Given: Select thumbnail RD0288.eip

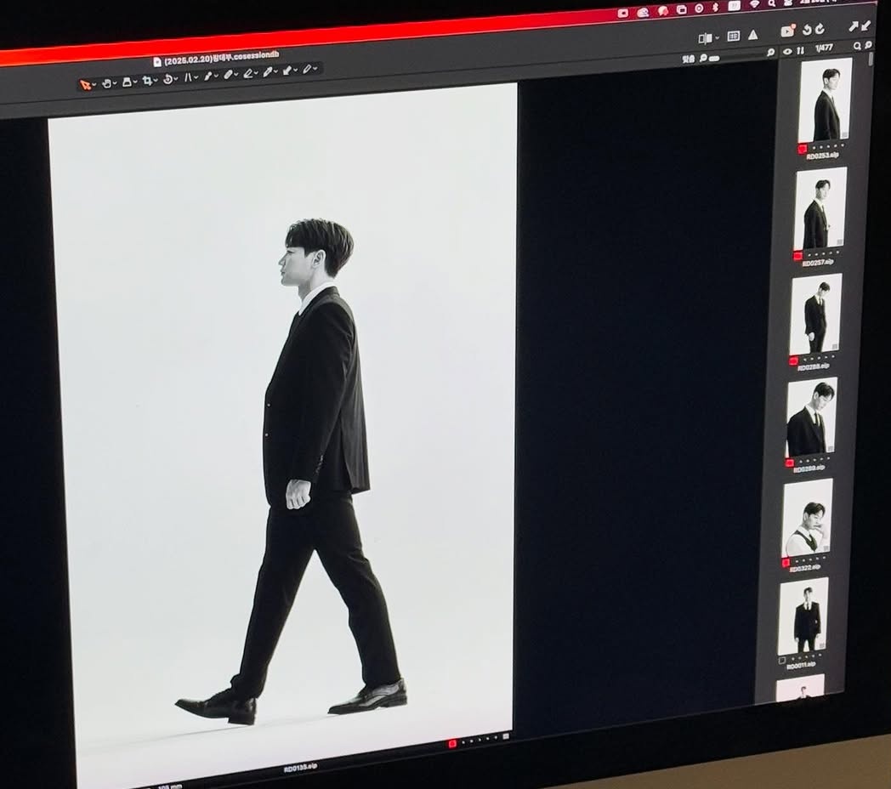Looking at the screenshot, I should coord(816,314).
